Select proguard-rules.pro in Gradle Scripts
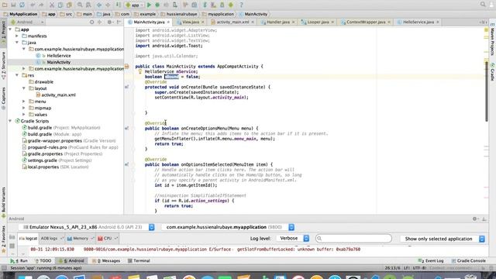This screenshot has height=279, width=496. (x=47, y=147)
